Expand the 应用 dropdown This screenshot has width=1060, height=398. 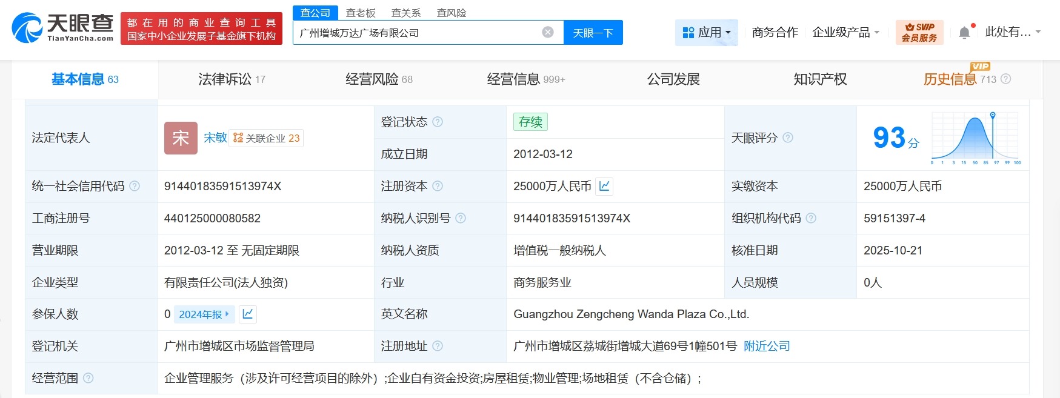706,33
